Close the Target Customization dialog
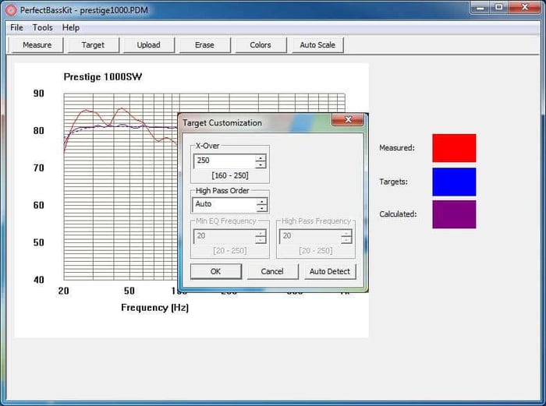The height and width of the screenshot is (406, 546). 347,121
